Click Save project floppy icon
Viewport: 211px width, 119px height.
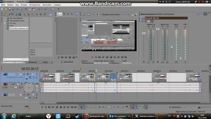pos(10,9)
